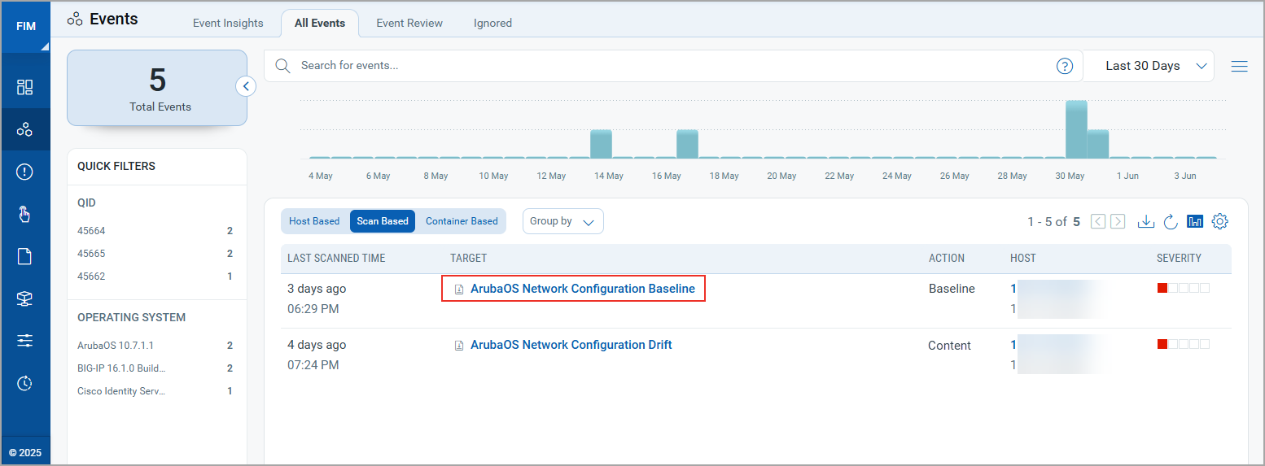Image resolution: width=1265 pixels, height=466 pixels.
Task: Click severity indicator of Baseline row
Action: tap(1183, 288)
